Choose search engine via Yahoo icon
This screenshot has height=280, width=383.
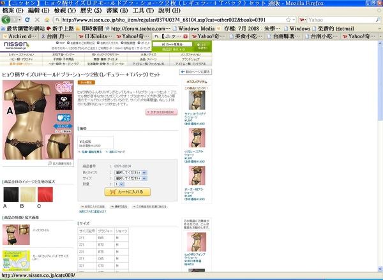(x=303, y=20)
